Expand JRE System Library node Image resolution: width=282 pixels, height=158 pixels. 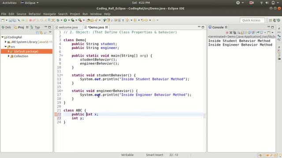(x=6, y=42)
